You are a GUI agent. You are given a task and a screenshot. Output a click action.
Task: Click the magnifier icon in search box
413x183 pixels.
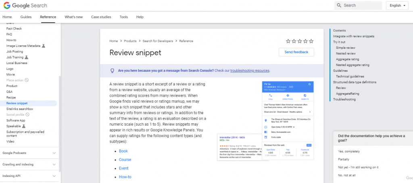click(x=339, y=5)
